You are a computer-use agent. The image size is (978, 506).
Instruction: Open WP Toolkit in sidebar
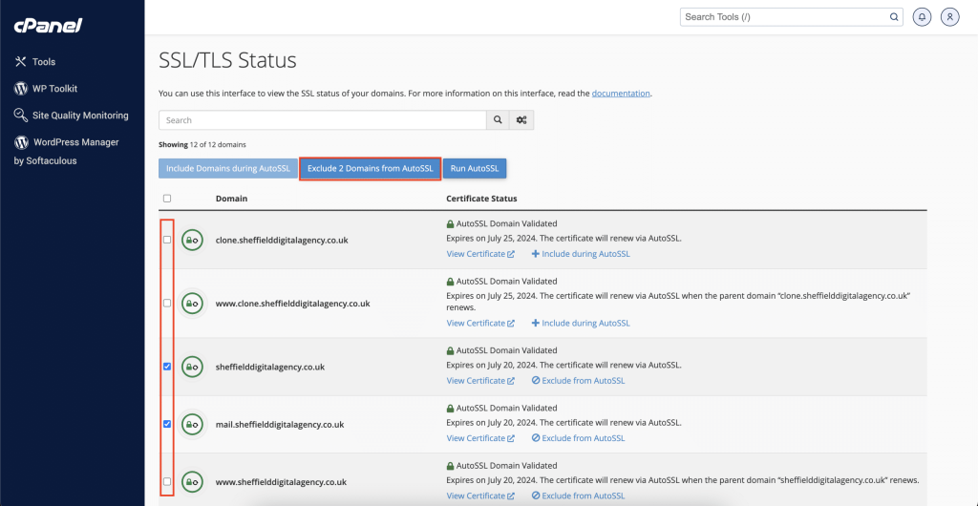[x=54, y=89]
